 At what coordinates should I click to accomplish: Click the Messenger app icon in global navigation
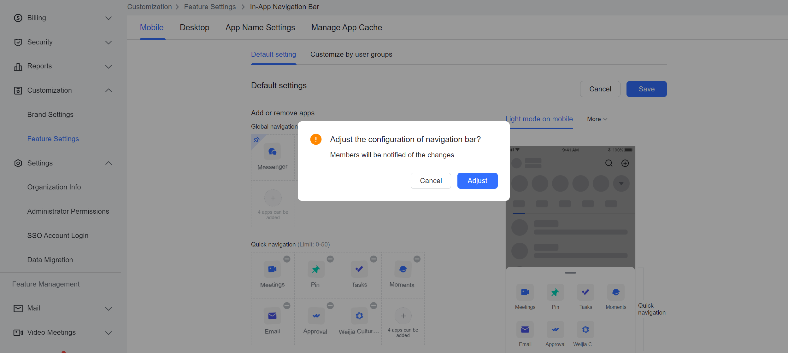pos(273,152)
